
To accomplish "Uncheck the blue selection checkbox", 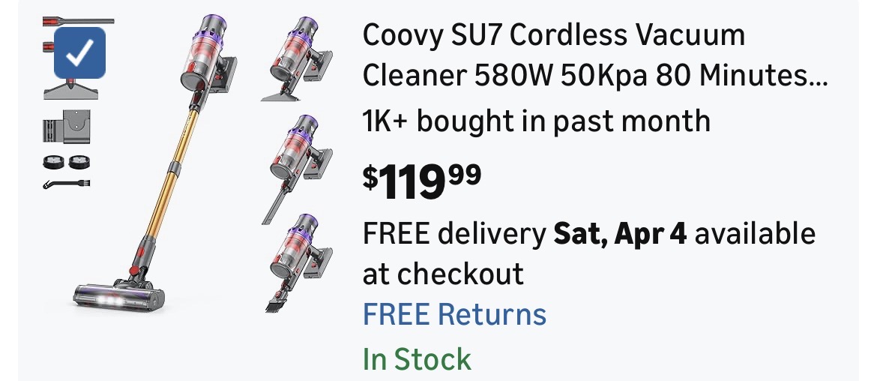I will [80, 52].
